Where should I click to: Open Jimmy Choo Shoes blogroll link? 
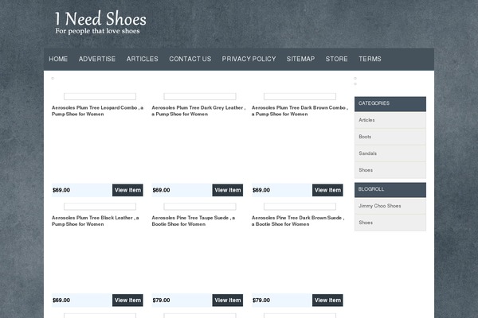tap(390, 206)
